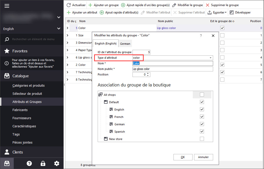Click the Rechercher un élément de menu field
The image size is (264, 169).
point(33,39)
